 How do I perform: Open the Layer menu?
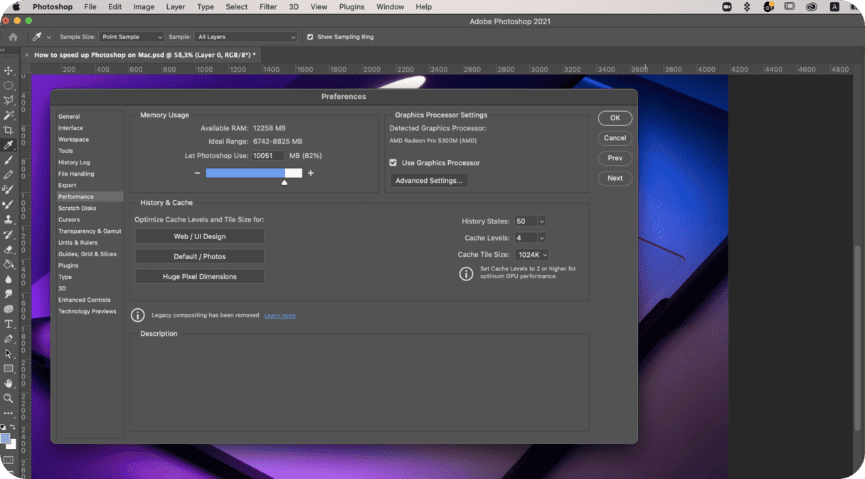(176, 7)
